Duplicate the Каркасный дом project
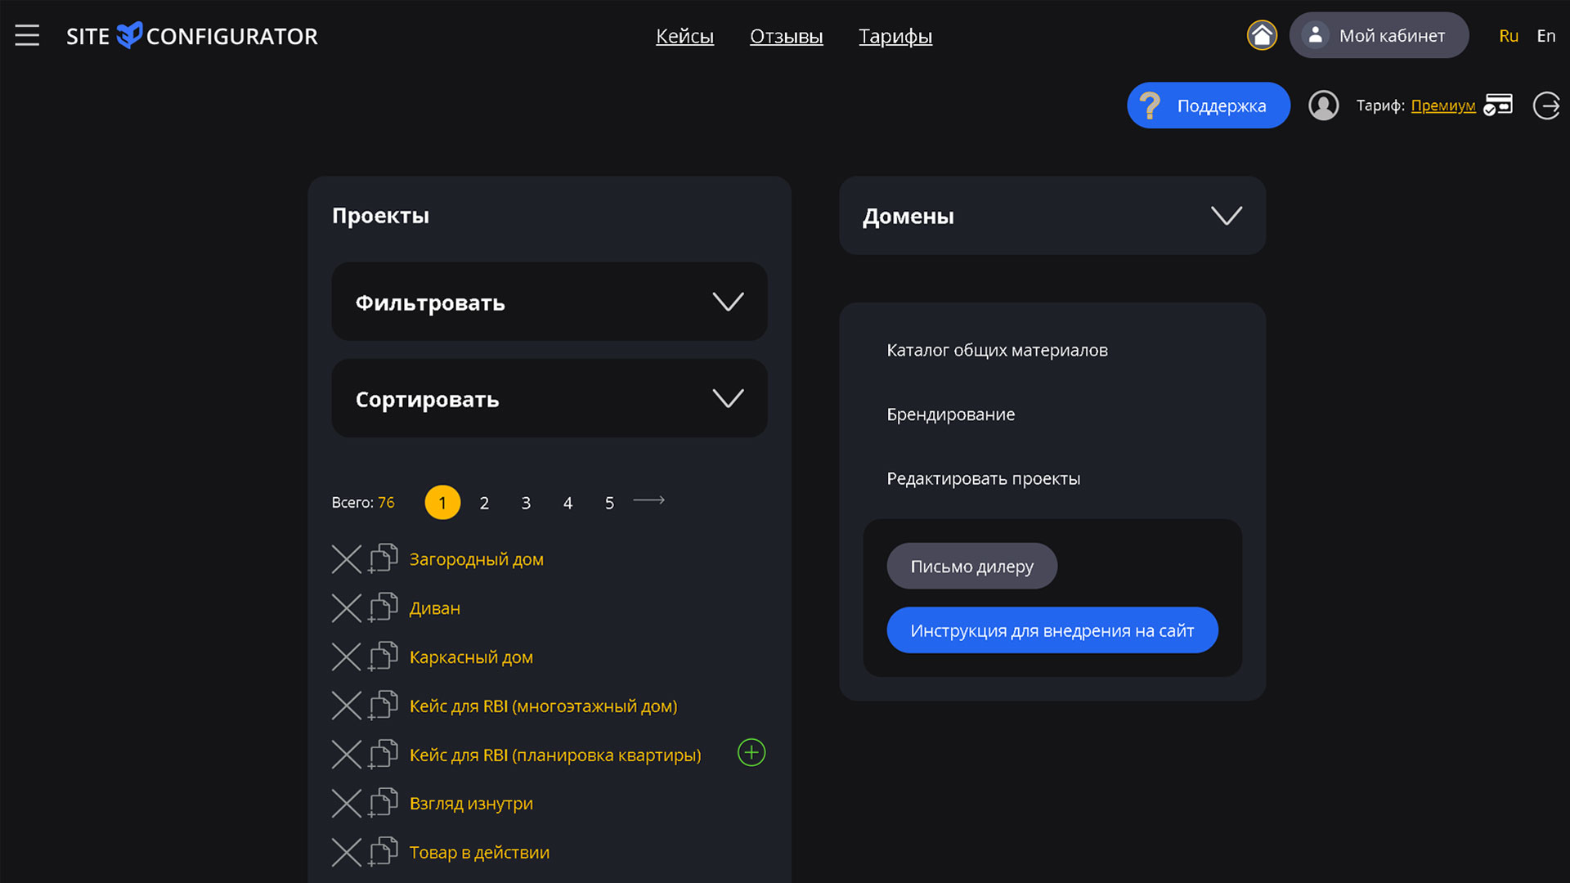Viewport: 1570px width, 883px height. pyautogui.click(x=383, y=657)
